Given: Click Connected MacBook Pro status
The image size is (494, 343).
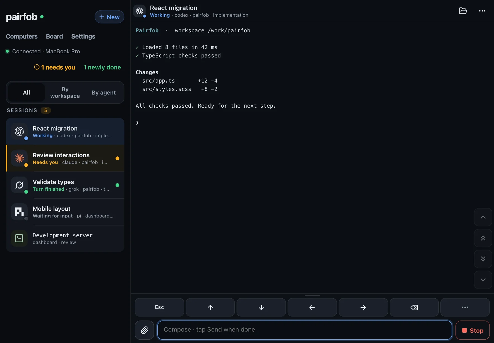Looking at the screenshot, I should 43,51.
